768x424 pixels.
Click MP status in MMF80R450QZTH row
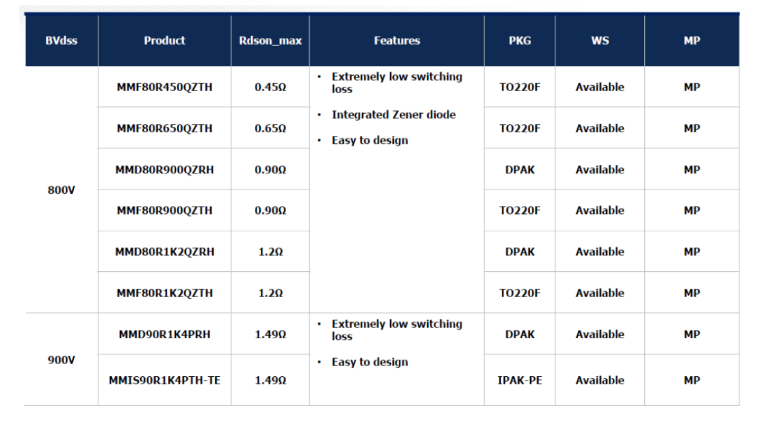[x=691, y=87]
